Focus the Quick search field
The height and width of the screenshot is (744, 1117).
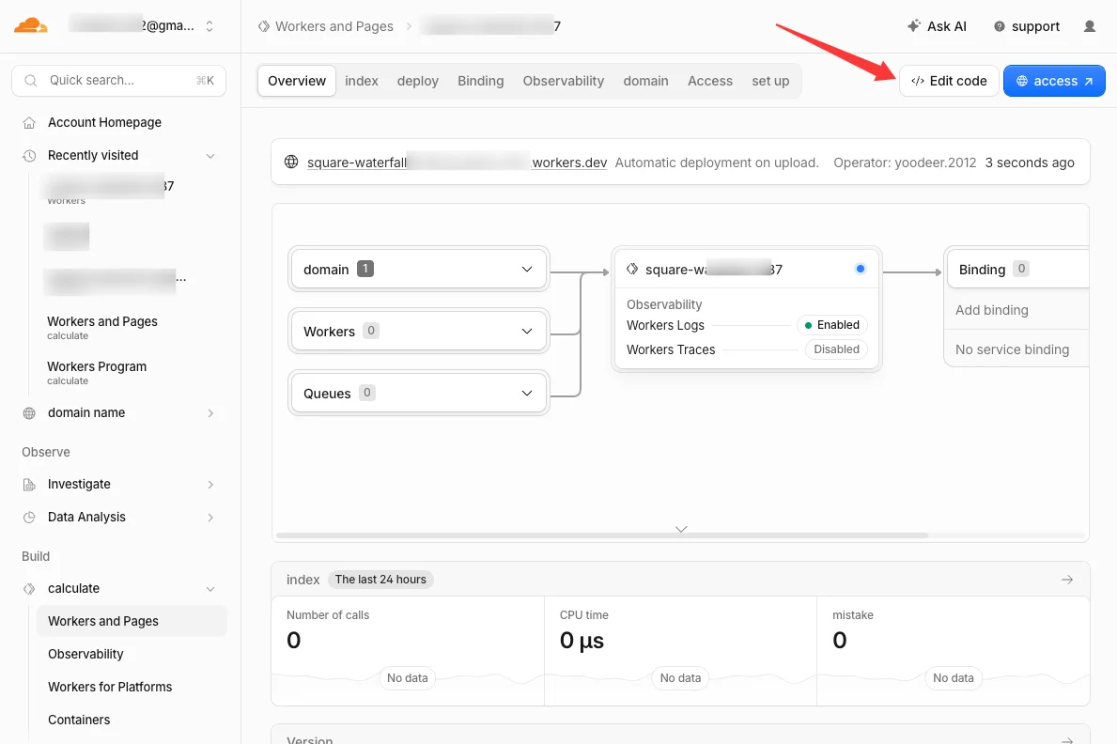click(x=119, y=81)
